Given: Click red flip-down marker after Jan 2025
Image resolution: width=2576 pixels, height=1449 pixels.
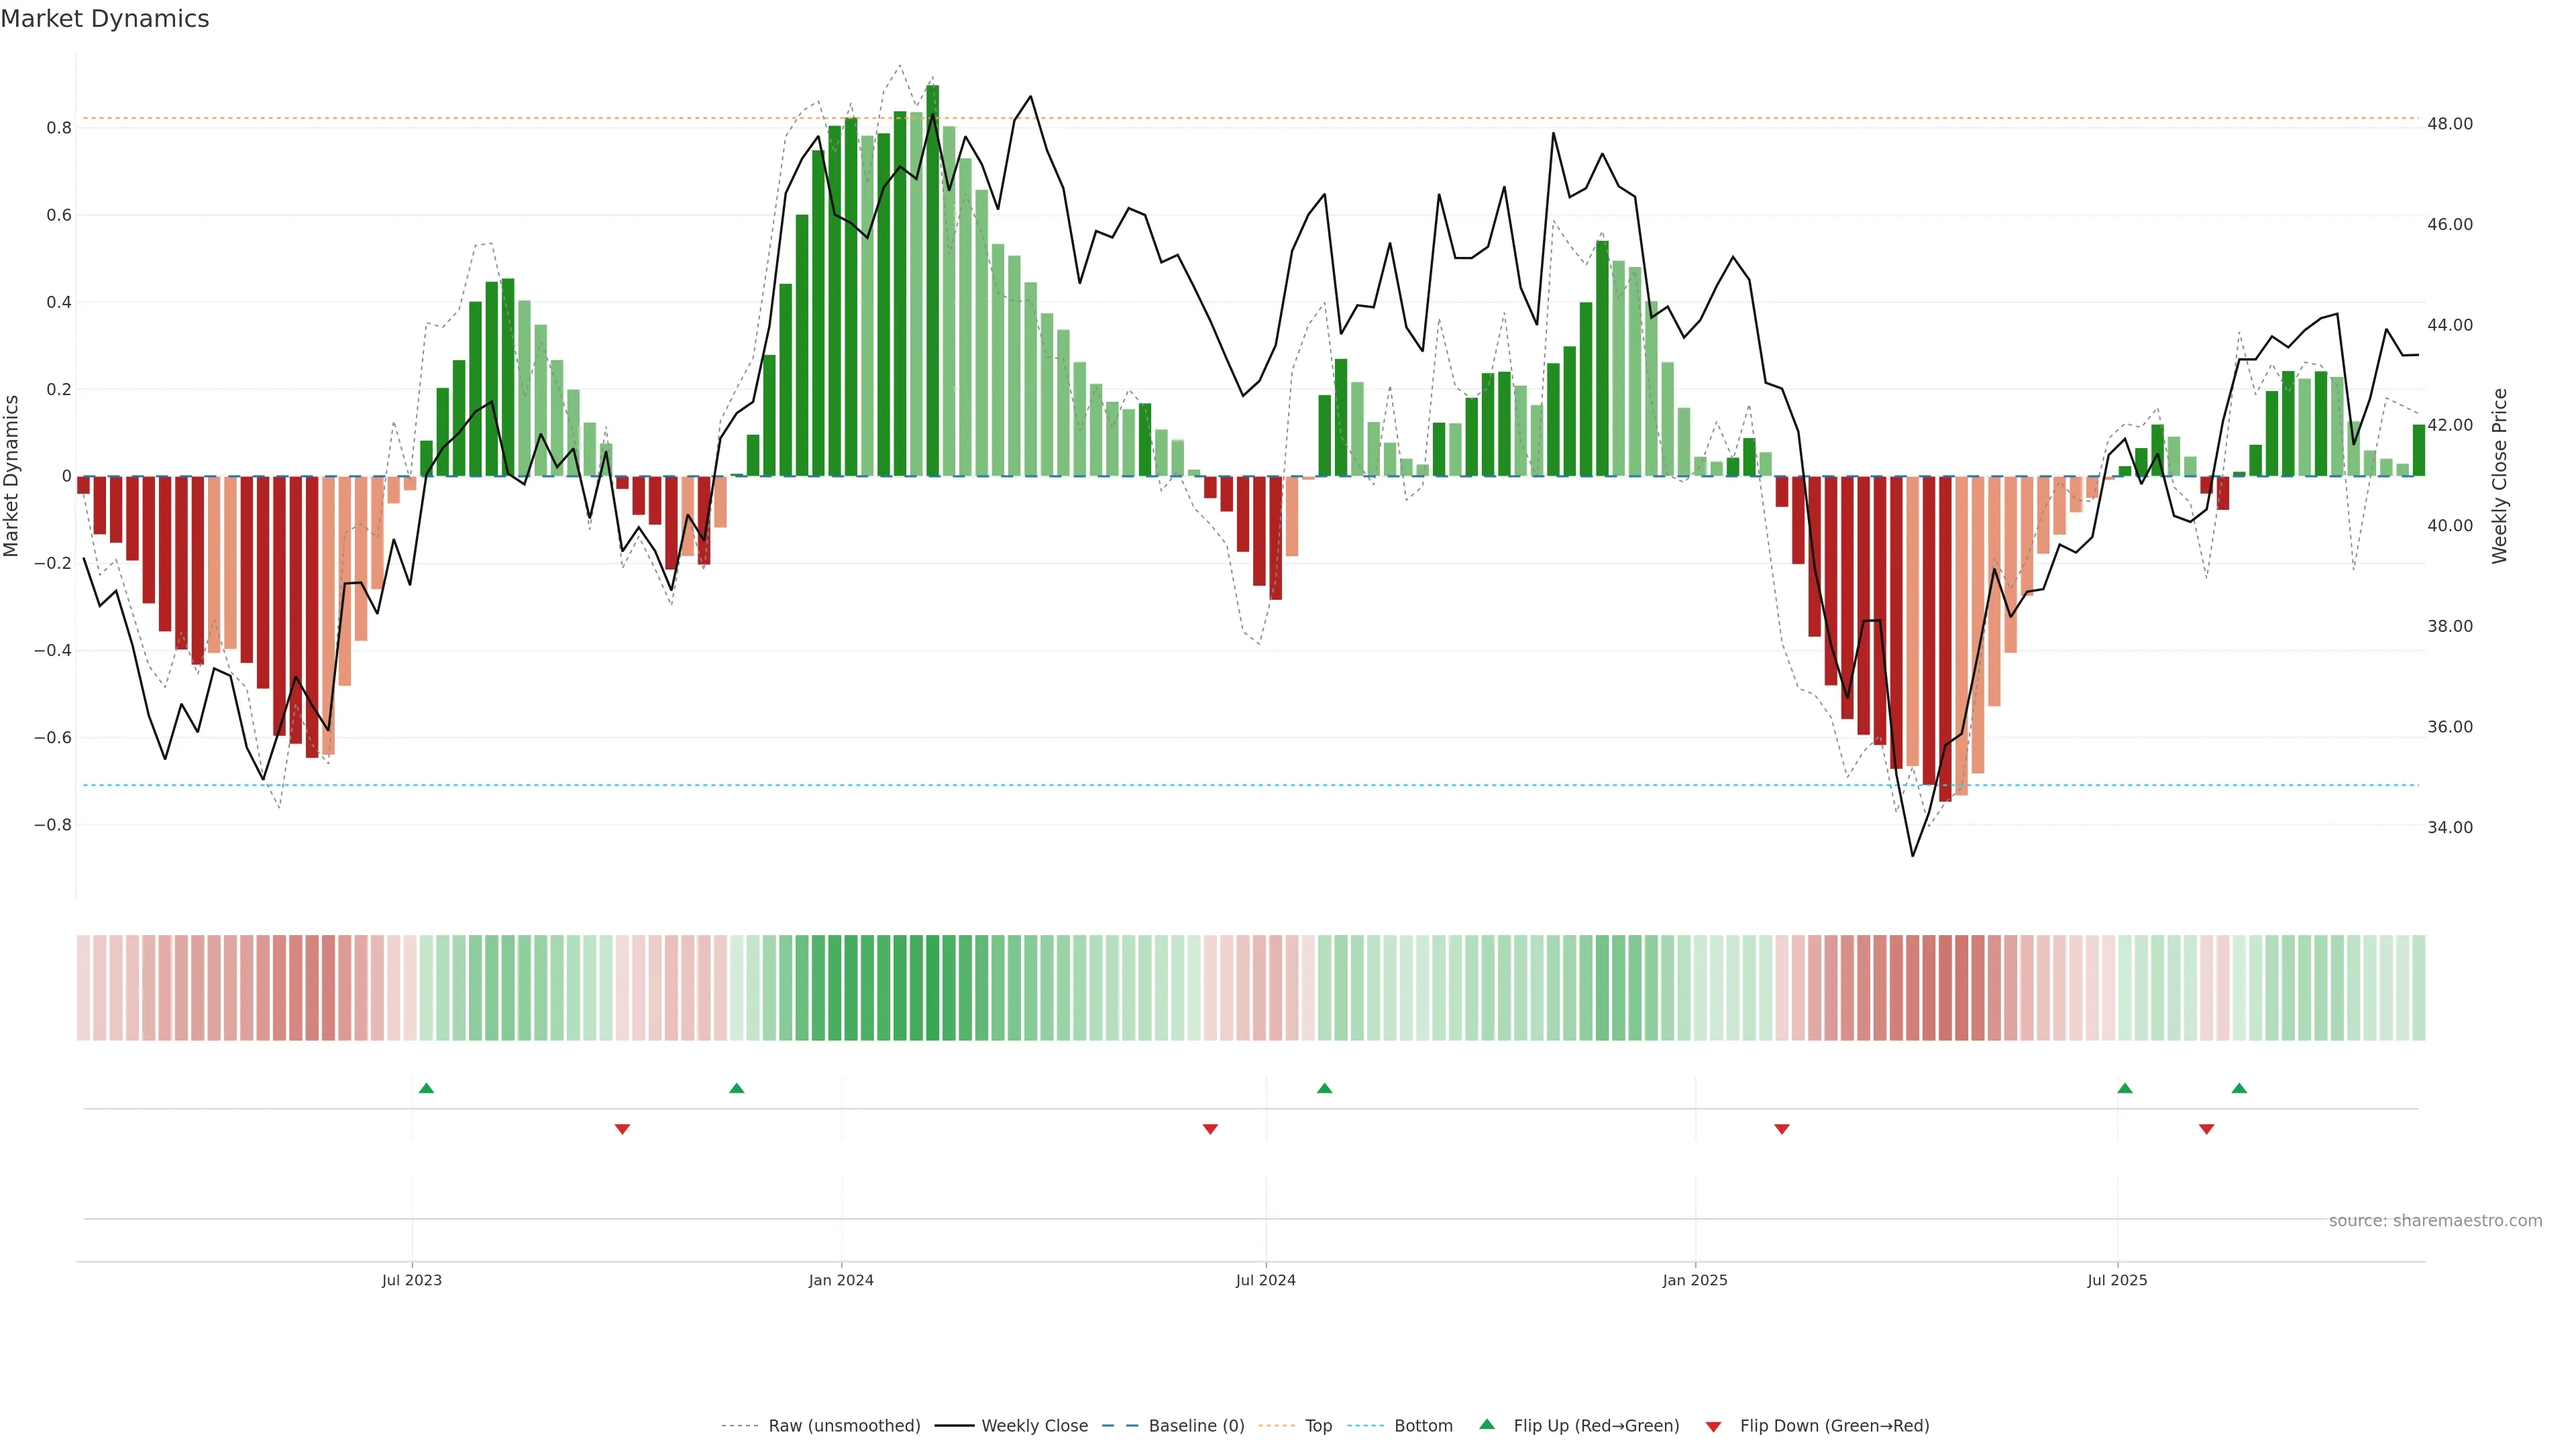Looking at the screenshot, I should click(1781, 1129).
